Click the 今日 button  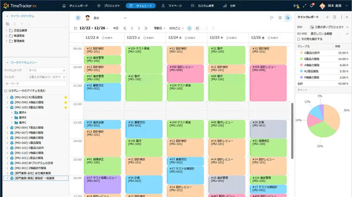[x=115, y=28]
